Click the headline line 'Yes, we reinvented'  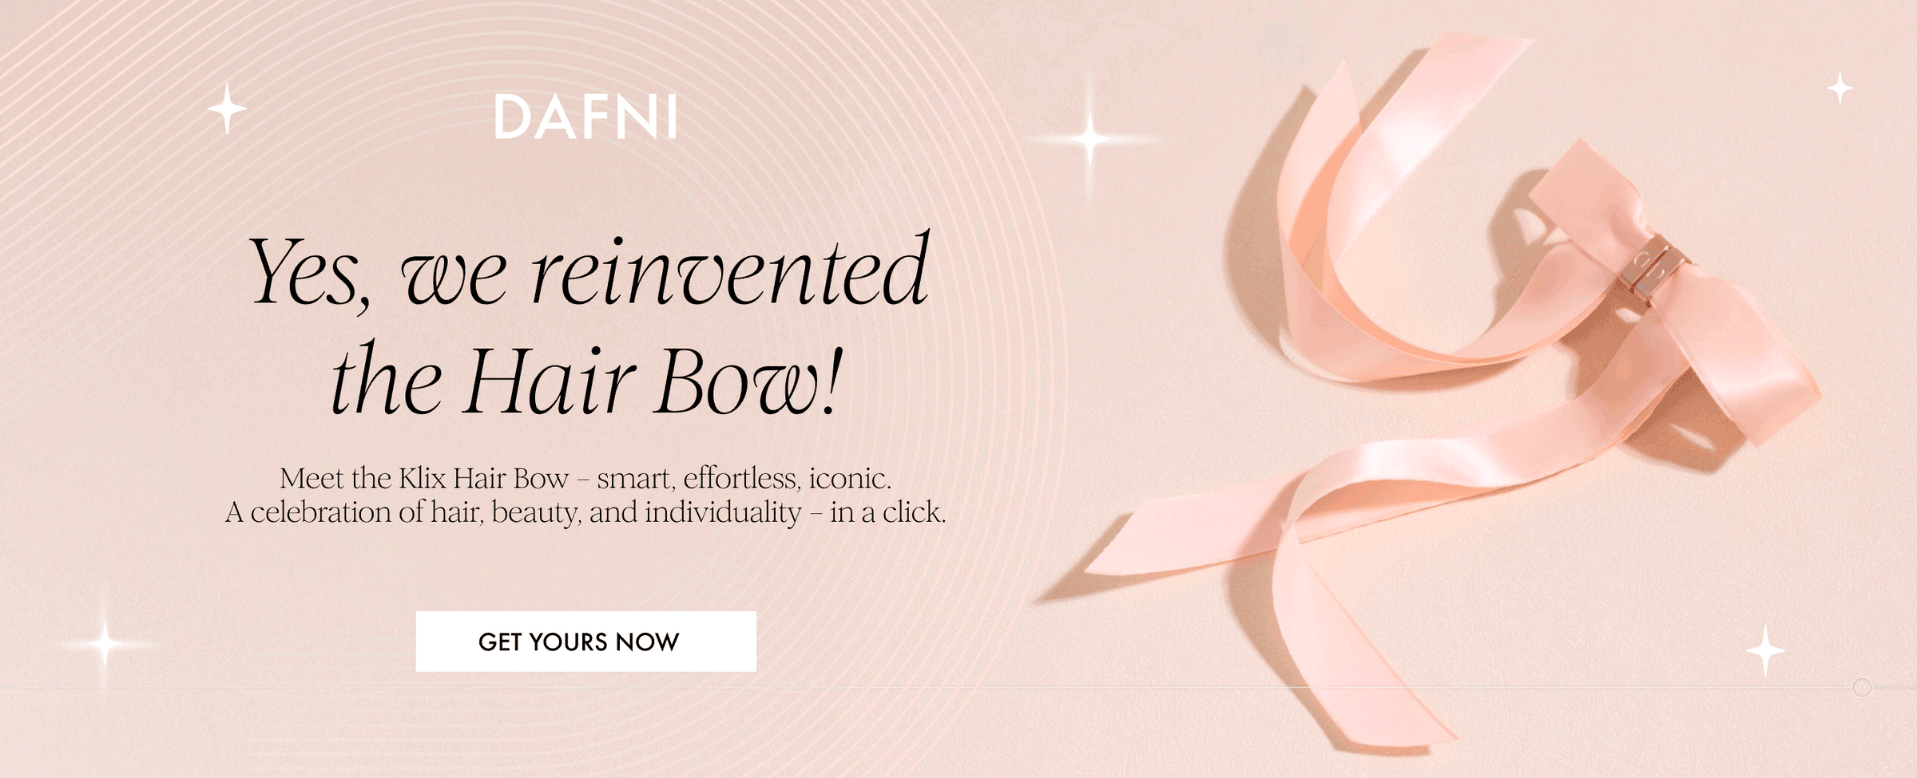click(x=589, y=271)
